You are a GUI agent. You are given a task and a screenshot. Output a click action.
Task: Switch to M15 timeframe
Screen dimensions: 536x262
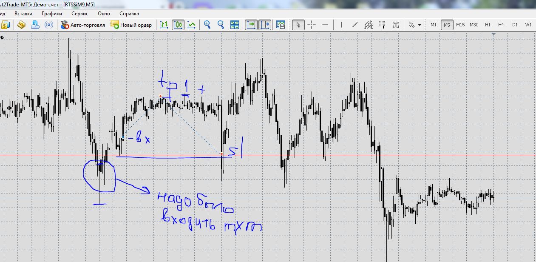(460, 25)
